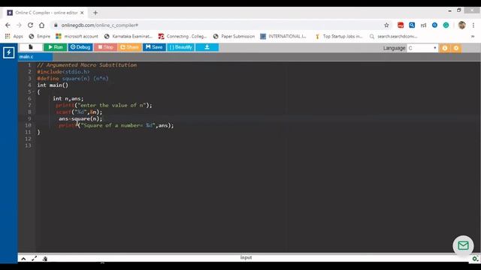This screenshot has height=270, width=481.
Task: Click the first orange info icon beside Language
Action: tap(445, 48)
